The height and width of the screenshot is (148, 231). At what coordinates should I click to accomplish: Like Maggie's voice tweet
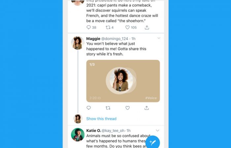click(127, 108)
